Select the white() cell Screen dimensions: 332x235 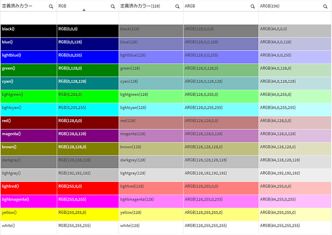pos(29,227)
